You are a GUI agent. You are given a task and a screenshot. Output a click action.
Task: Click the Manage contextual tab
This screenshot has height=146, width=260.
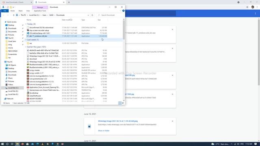40,7
